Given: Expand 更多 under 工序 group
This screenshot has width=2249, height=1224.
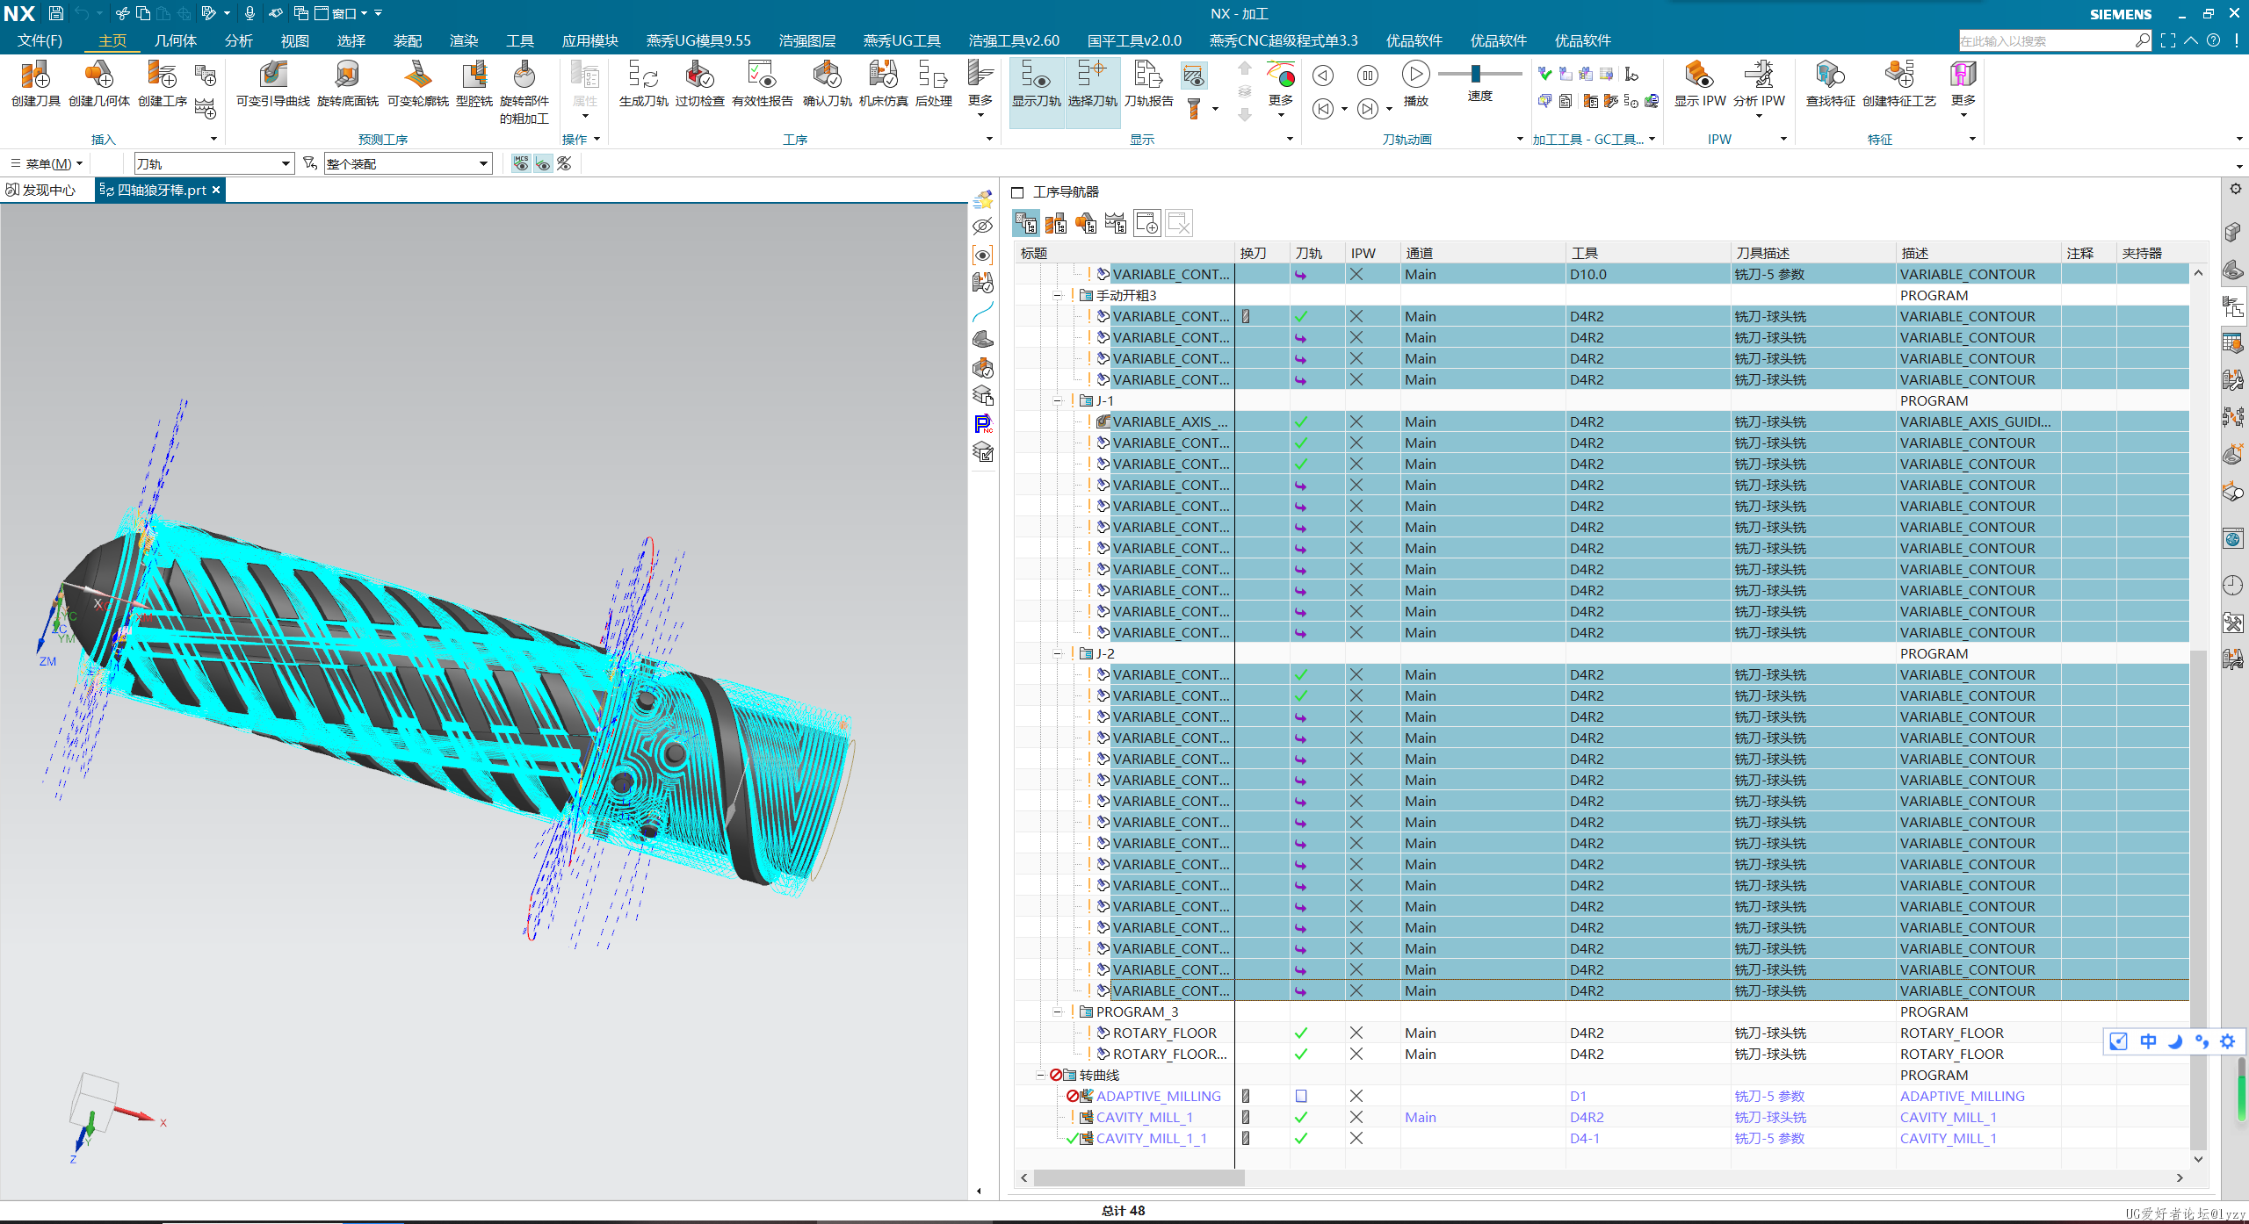Looking at the screenshot, I should pyautogui.click(x=980, y=88).
